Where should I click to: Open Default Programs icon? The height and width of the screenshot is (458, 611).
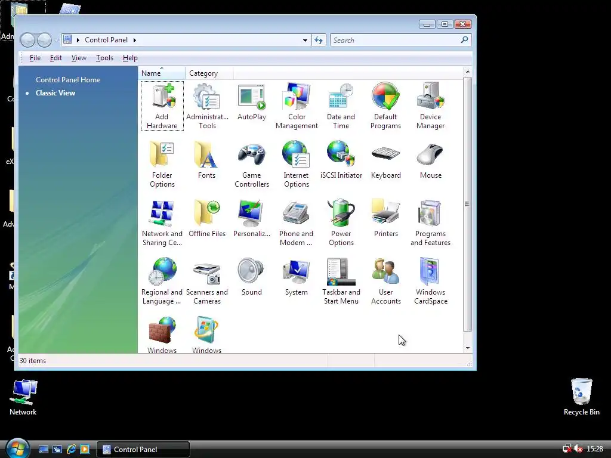(x=385, y=106)
